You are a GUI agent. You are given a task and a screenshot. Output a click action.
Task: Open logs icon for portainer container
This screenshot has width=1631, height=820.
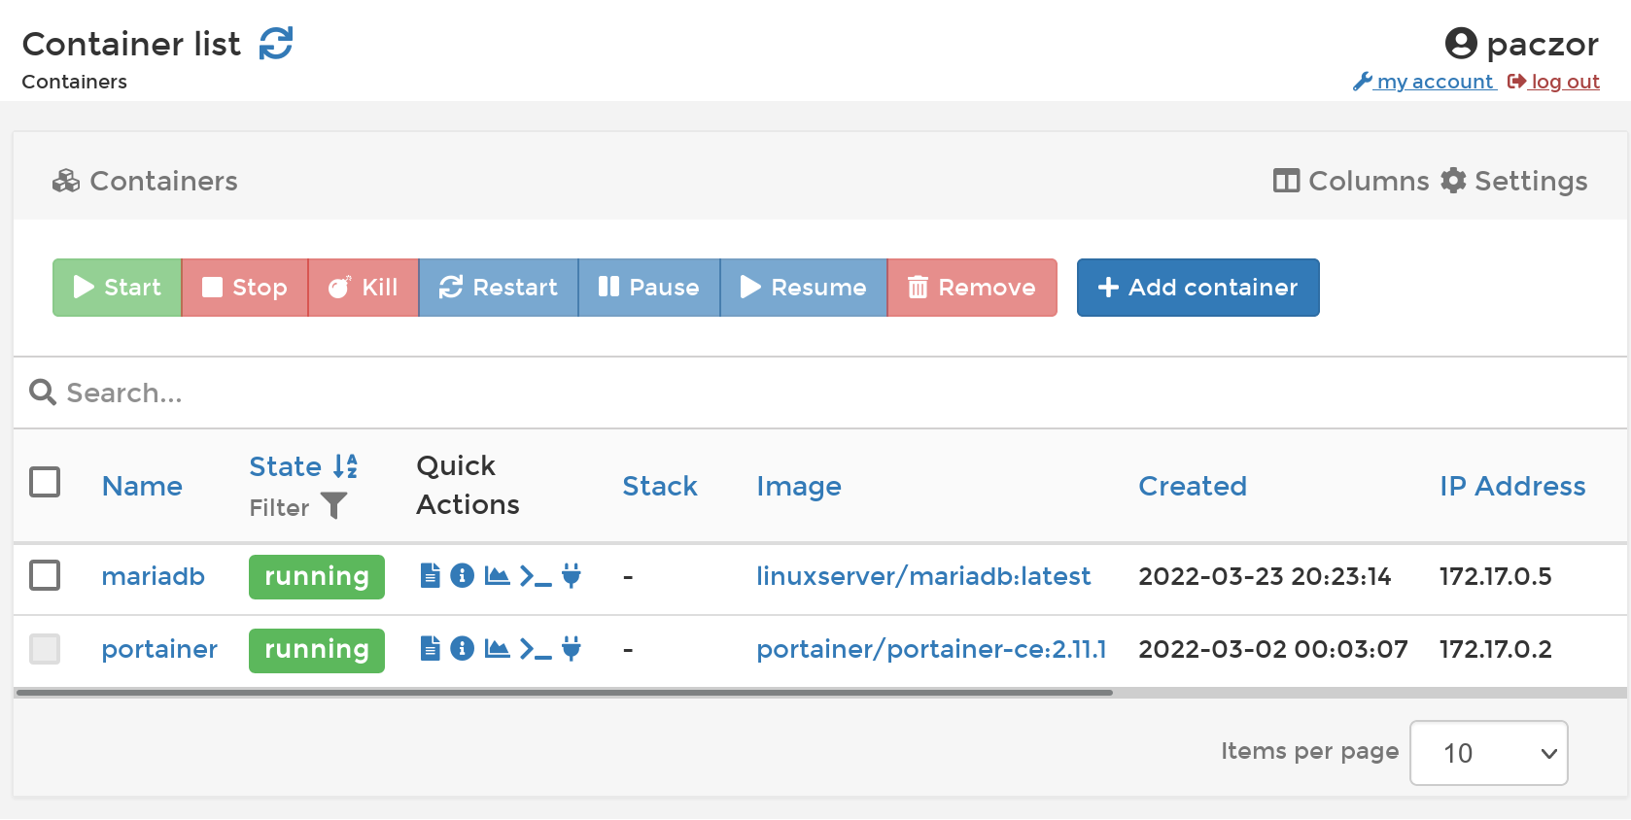(x=430, y=649)
